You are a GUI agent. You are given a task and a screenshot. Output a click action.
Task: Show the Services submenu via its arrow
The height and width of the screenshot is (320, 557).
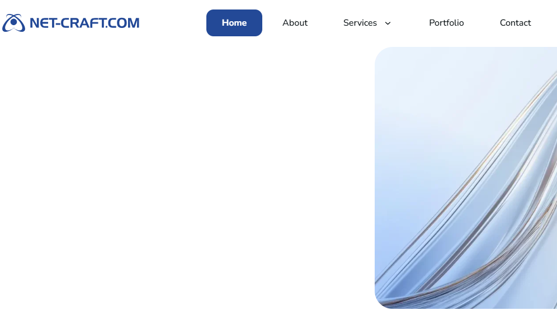coord(388,23)
